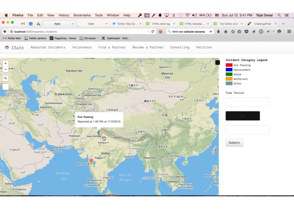294x209 pixels.
Task: Open Become a Partner link
Action: point(148,47)
